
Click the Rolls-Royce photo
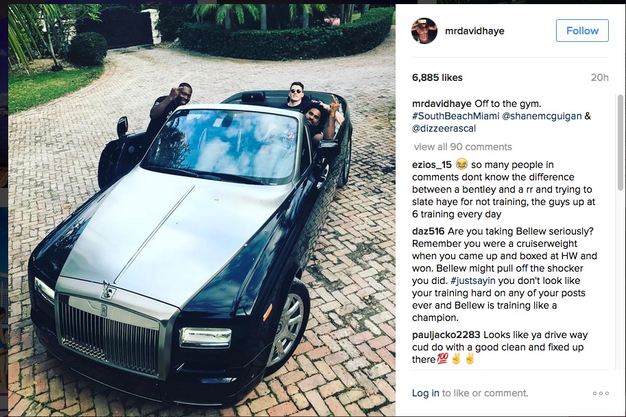coord(202,210)
